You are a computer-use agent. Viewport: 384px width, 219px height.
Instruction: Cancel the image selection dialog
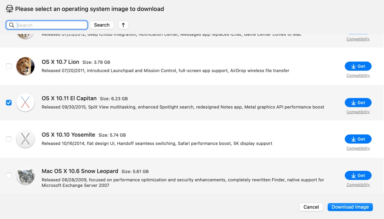click(x=311, y=207)
